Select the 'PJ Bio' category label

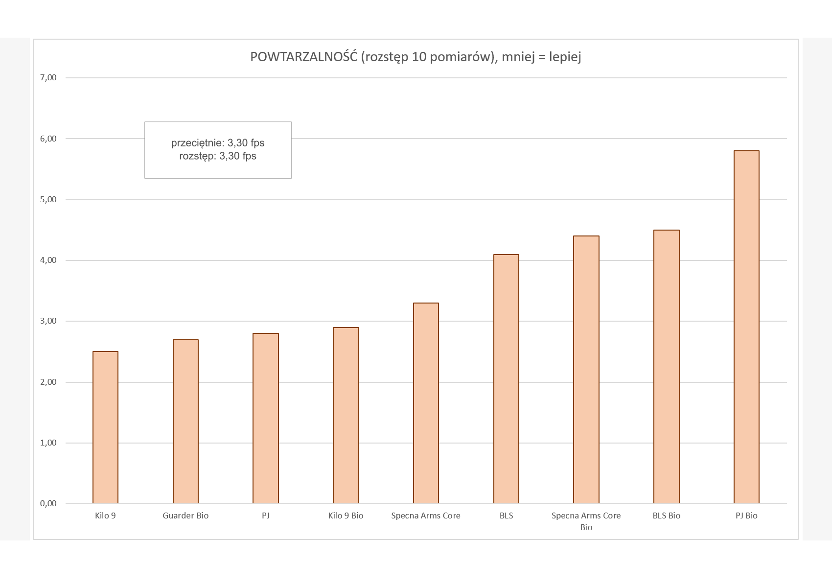point(746,516)
